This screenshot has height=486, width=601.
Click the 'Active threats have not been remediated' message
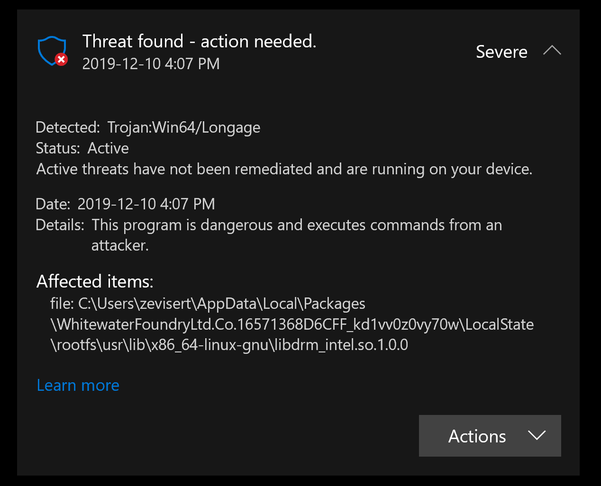point(284,169)
